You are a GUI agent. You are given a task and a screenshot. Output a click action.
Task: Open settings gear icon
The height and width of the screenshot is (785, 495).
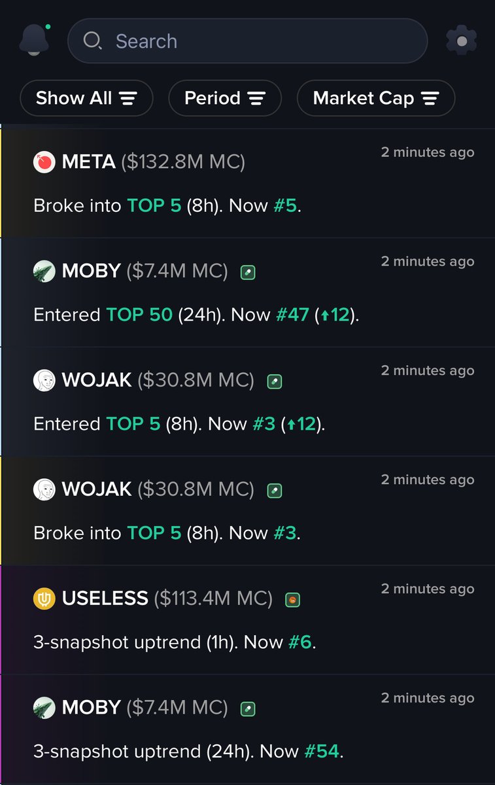click(462, 41)
